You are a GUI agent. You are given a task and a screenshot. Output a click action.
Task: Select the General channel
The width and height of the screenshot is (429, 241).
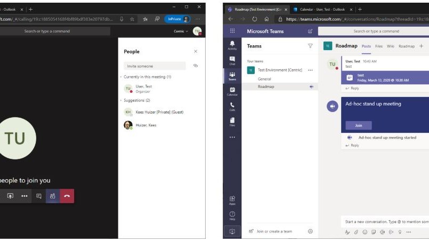(x=264, y=79)
